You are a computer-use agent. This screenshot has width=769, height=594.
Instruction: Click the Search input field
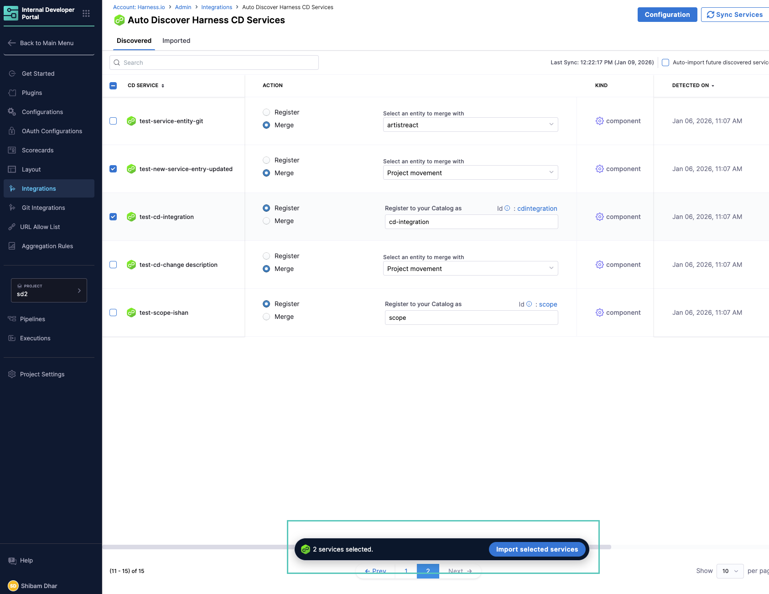(x=214, y=63)
